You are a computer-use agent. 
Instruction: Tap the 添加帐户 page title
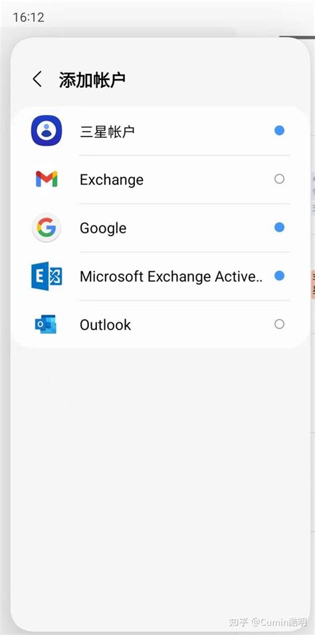click(92, 79)
